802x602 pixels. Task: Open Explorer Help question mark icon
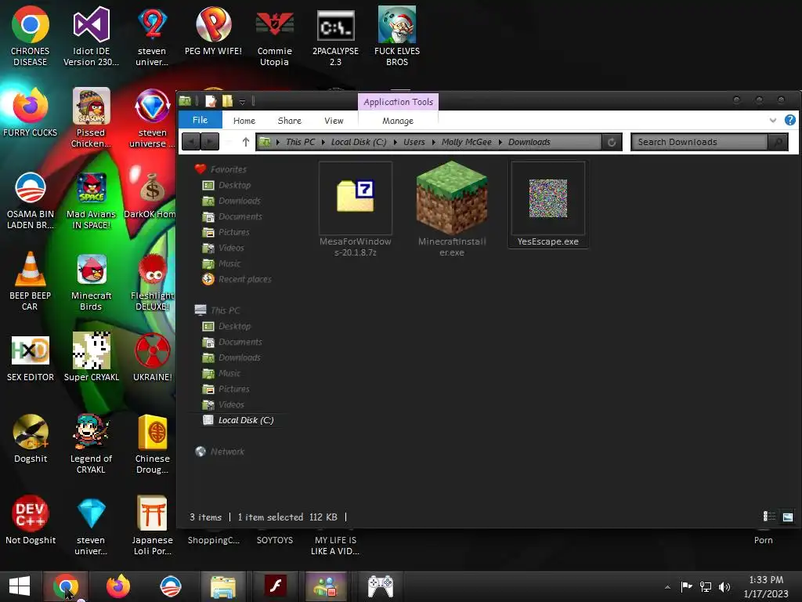pos(789,120)
